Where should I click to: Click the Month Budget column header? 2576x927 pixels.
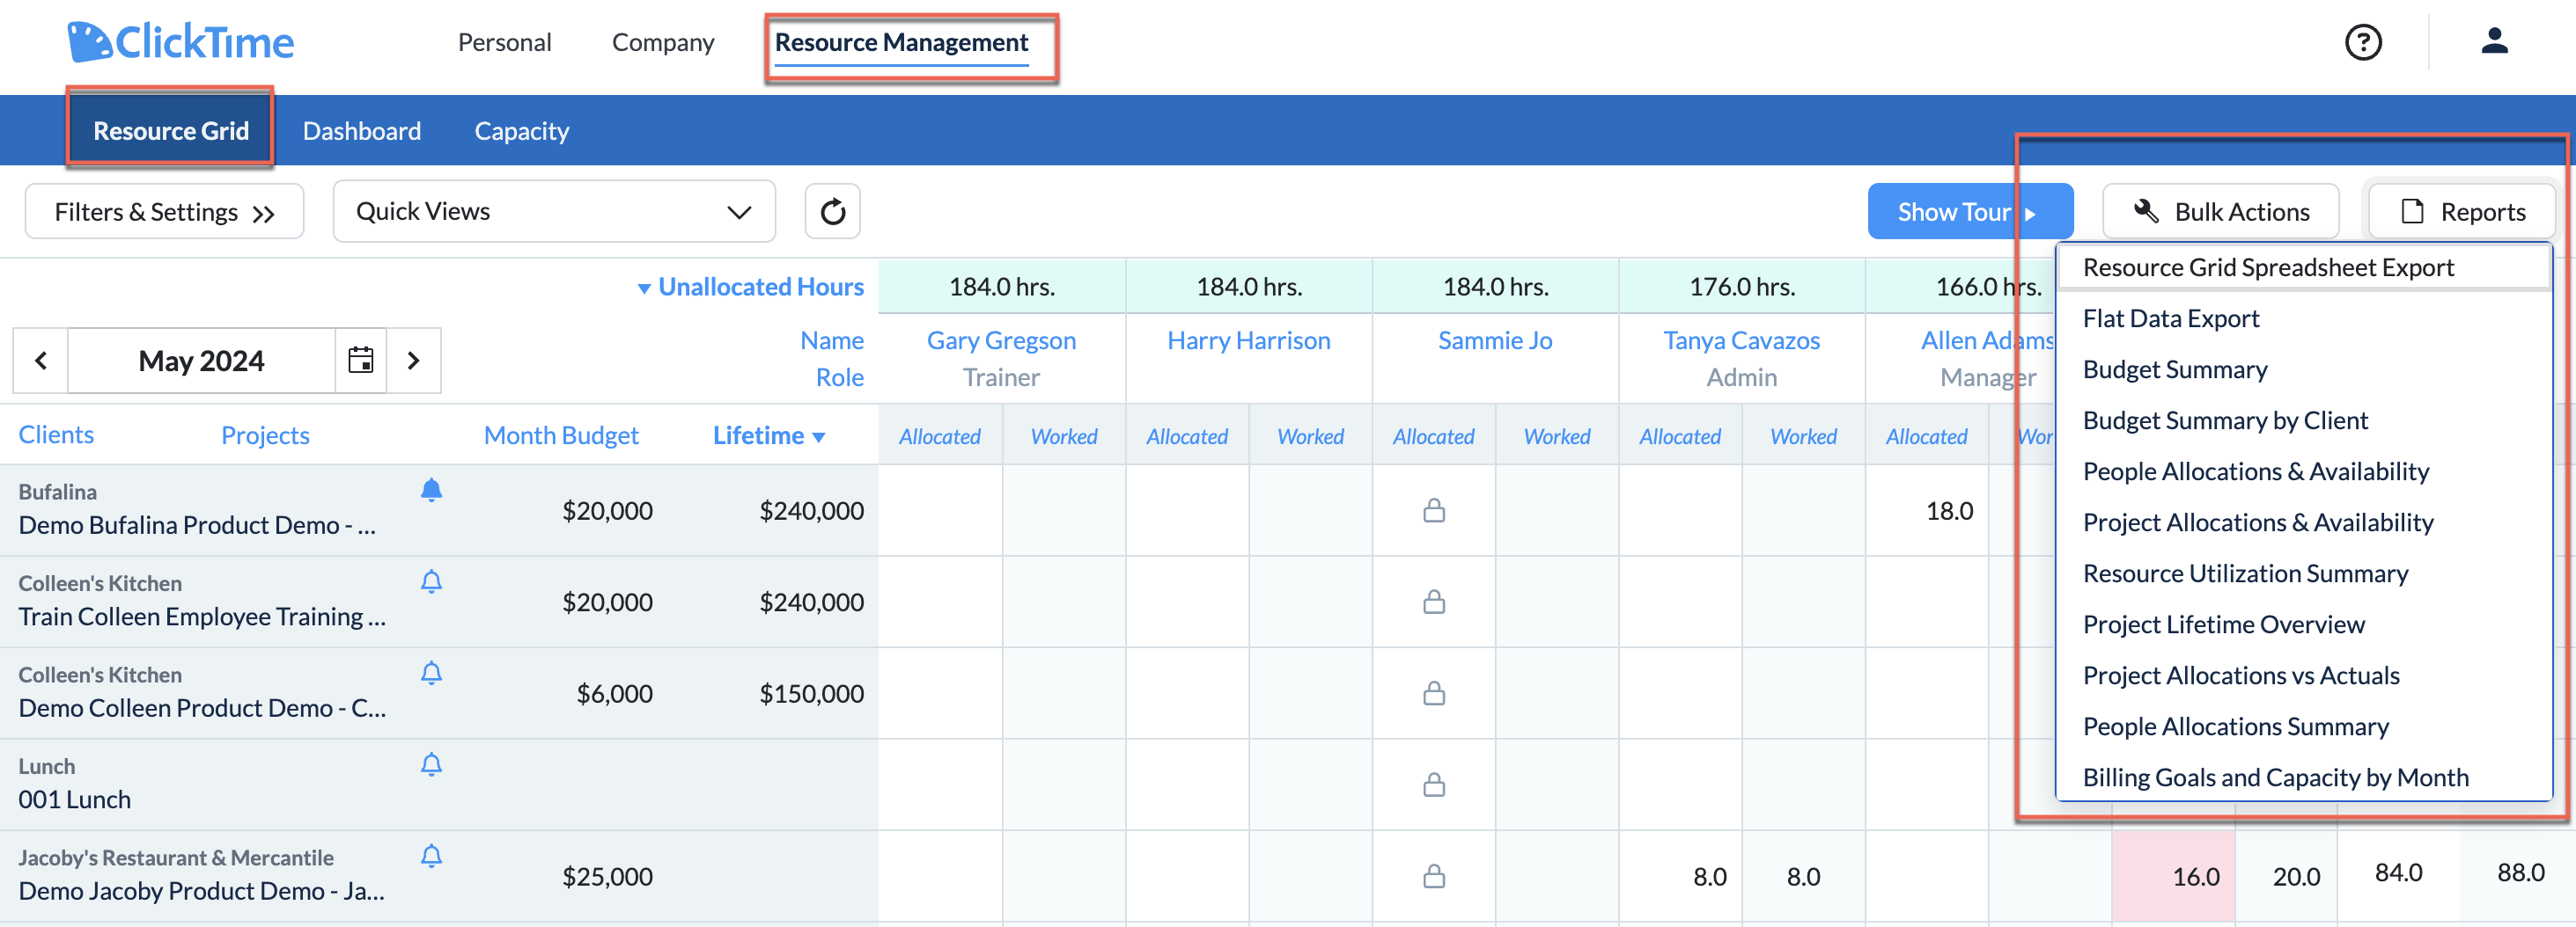[561, 435]
